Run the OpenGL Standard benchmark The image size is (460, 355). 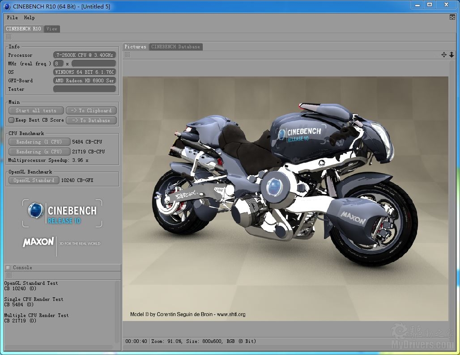coord(34,180)
